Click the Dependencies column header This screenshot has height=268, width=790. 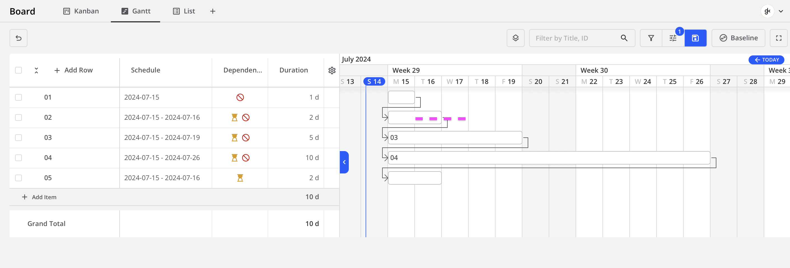pos(243,70)
